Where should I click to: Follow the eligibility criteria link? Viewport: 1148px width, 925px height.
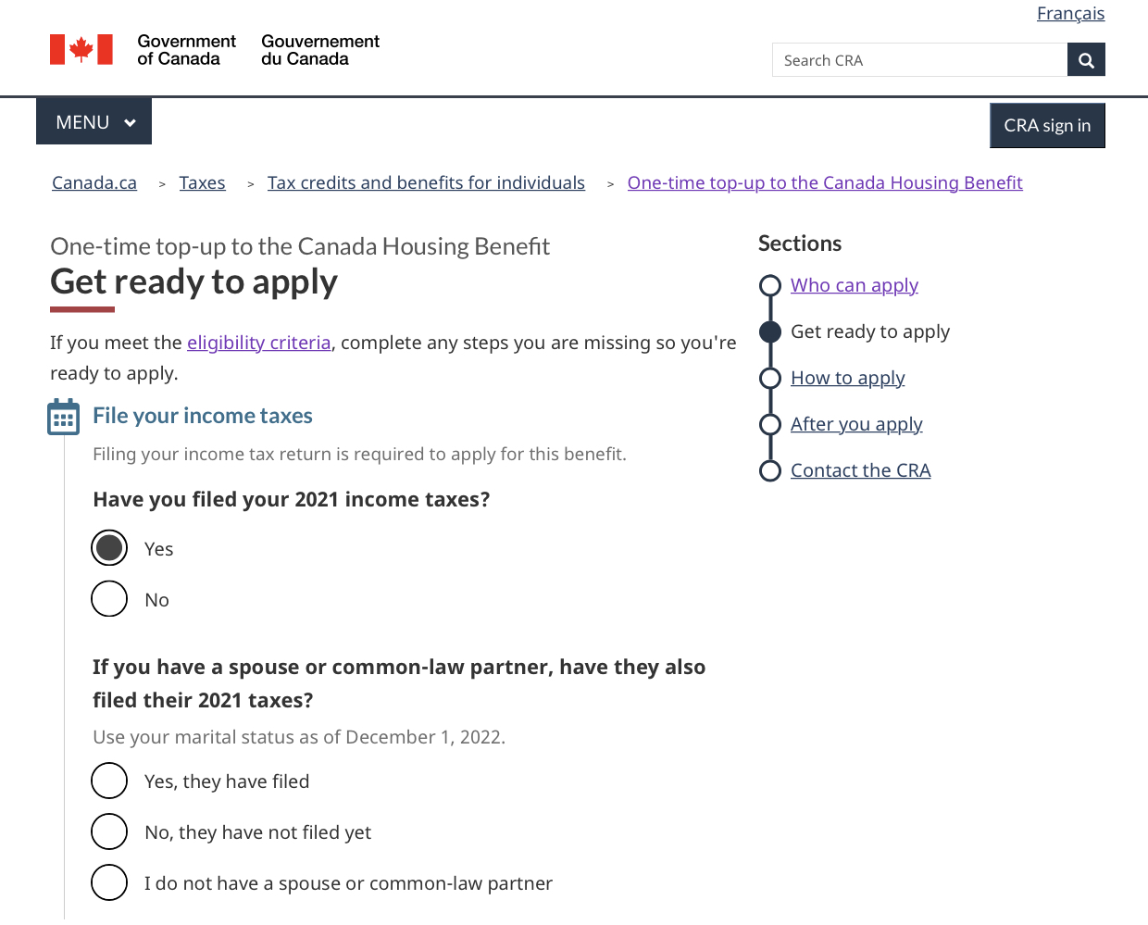tap(258, 343)
